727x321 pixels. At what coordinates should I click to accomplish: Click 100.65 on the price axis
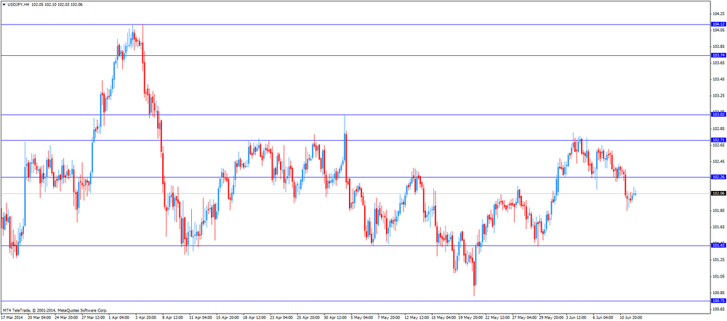coord(719,309)
